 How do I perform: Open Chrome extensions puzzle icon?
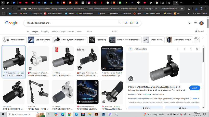pos(189,9)
